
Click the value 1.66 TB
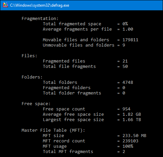(x=132, y=120)
